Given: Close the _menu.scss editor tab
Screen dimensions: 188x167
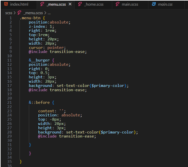Looking at the screenshot, I should click(70, 5).
